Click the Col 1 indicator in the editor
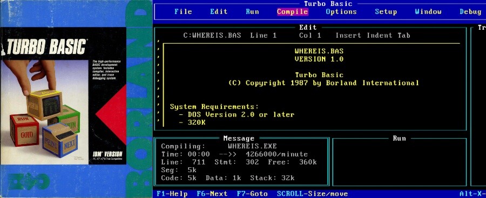This screenshot has height=198, width=486. coord(310,35)
